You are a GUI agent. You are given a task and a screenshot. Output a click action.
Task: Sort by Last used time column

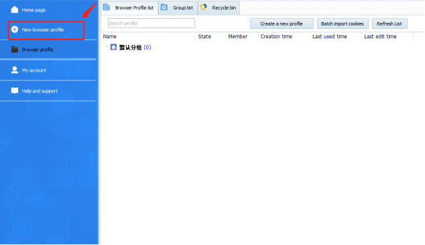click(335, 37)
